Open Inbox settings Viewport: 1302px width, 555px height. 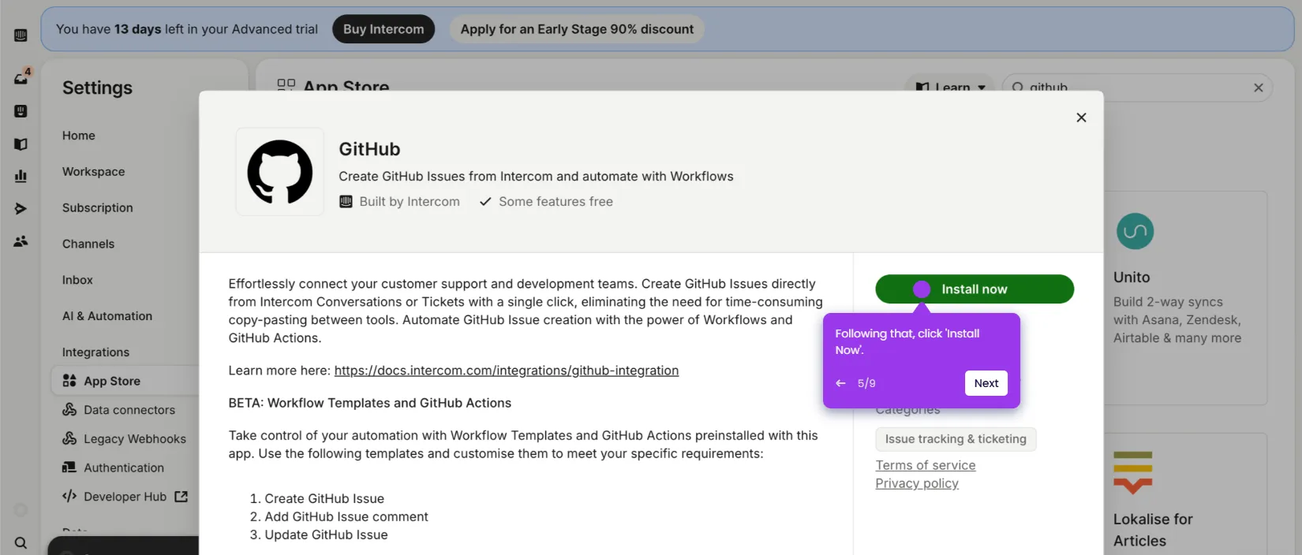pos(77,280)
